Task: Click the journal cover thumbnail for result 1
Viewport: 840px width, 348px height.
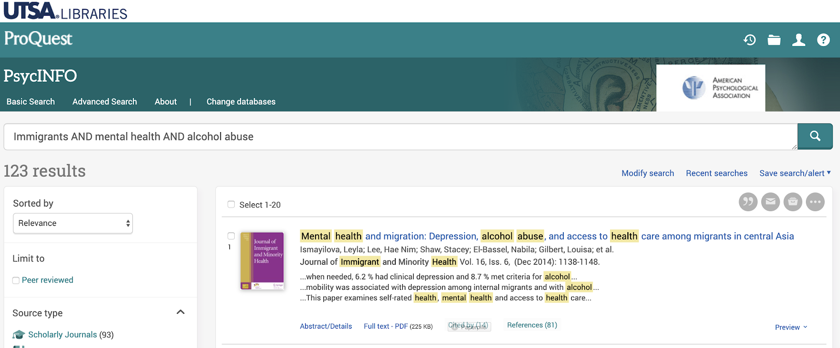Action: [x=262, y=261]
